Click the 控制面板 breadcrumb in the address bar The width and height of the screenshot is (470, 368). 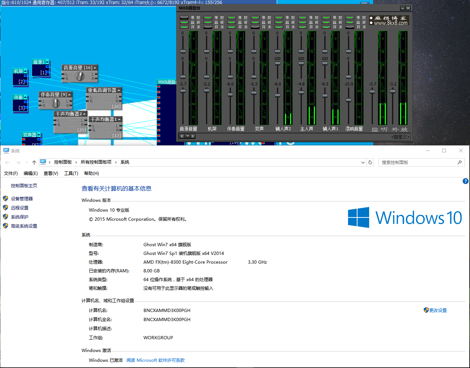[63, 162]
